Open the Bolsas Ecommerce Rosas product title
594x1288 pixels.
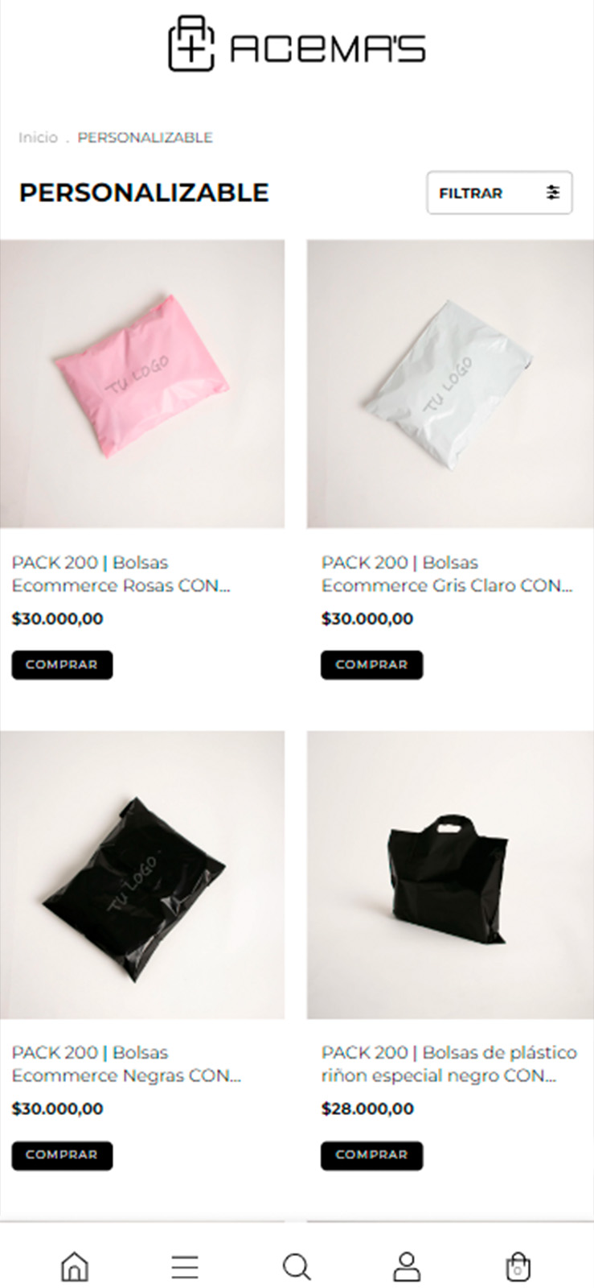(121, 574)
